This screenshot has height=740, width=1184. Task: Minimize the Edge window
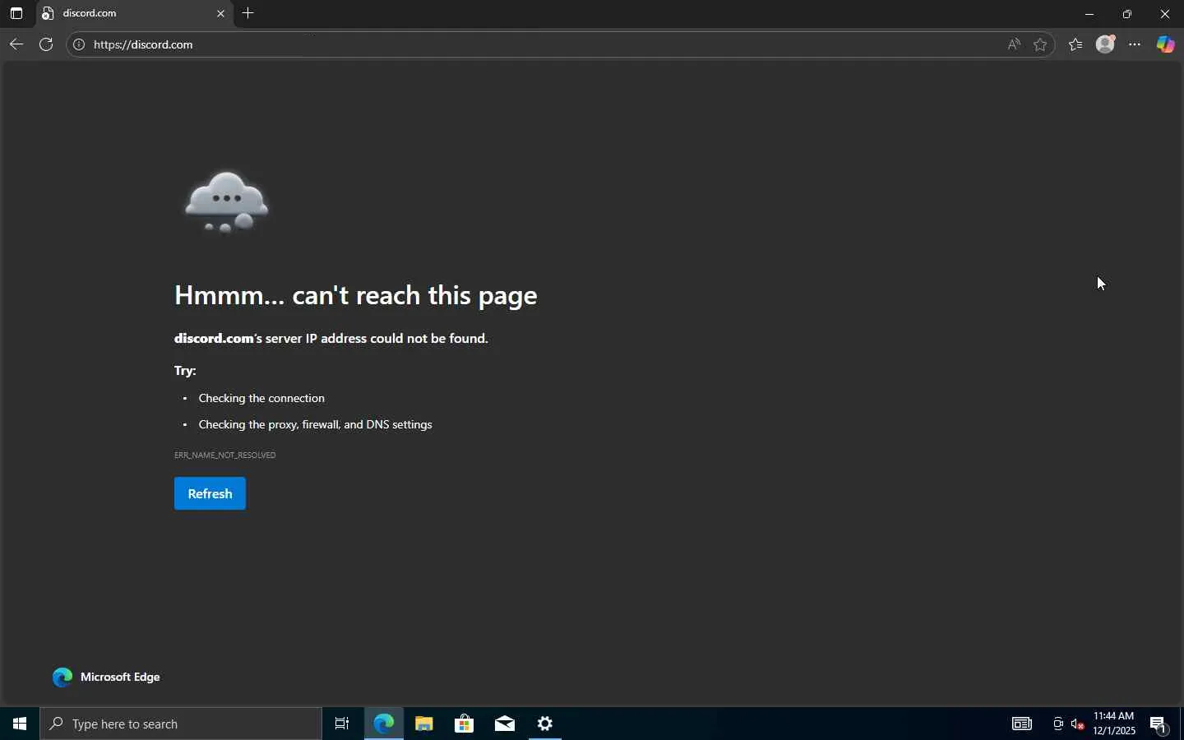click(x=1090, y=14)
